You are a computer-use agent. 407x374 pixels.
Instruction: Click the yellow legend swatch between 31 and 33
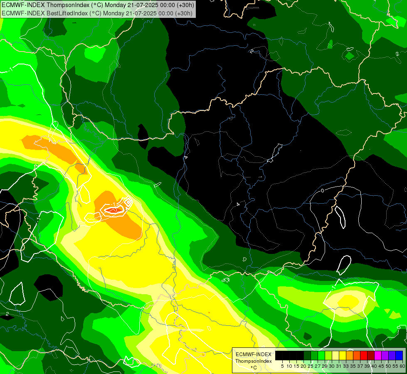[x=343, y=355]
